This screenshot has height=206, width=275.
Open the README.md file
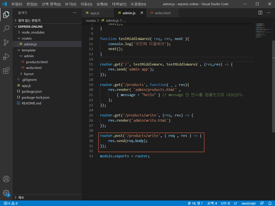(47, 103)
